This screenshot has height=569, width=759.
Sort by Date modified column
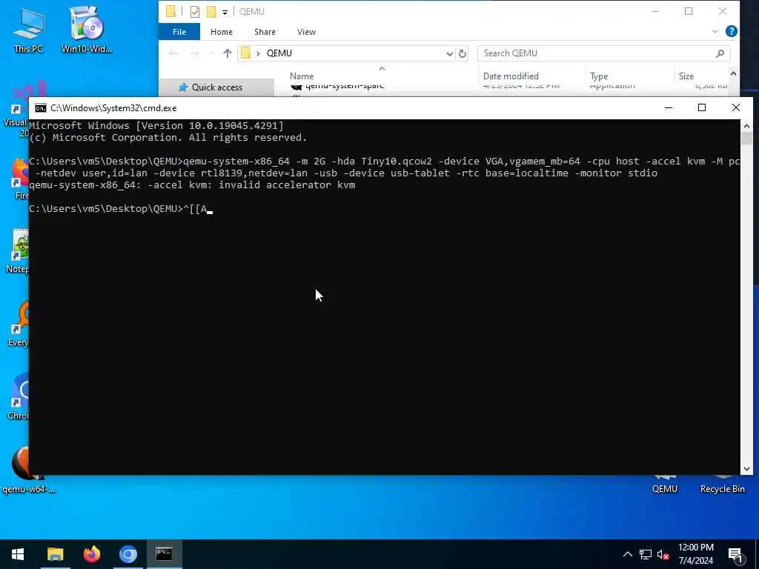coord(511,76)
